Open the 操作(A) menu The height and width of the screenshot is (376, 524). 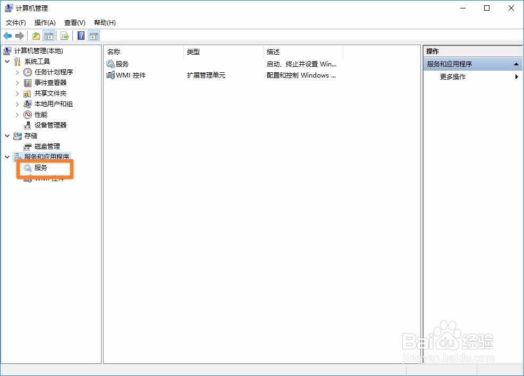(x=45, y=22)
